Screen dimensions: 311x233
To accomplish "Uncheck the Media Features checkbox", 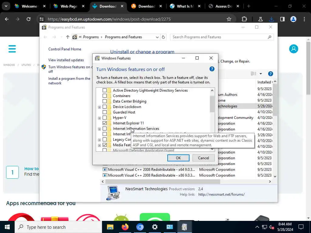I will click(104, 145).
